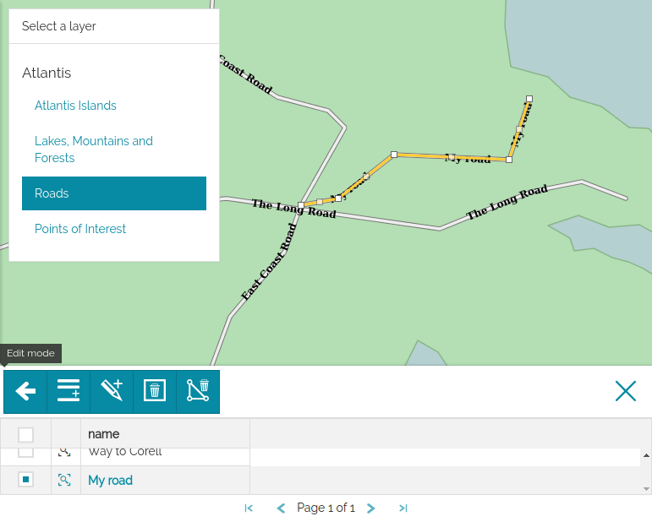Select the Atlantis Islands layer
652x522 pixels.
[75, 106]
